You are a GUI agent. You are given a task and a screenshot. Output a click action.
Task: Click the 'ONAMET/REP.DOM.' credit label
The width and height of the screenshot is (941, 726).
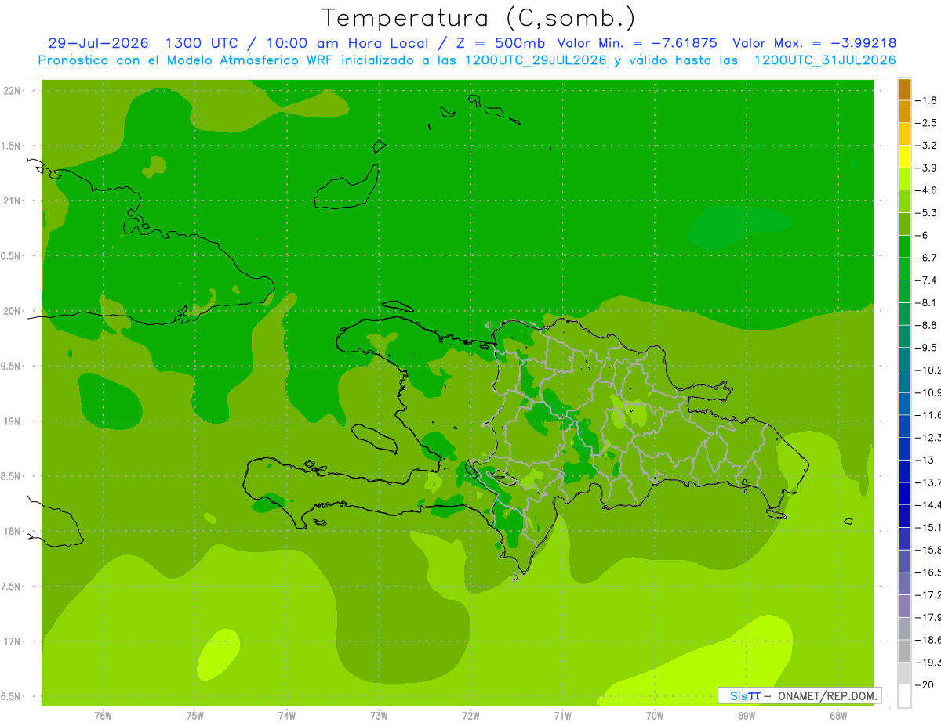click(828, 695)
